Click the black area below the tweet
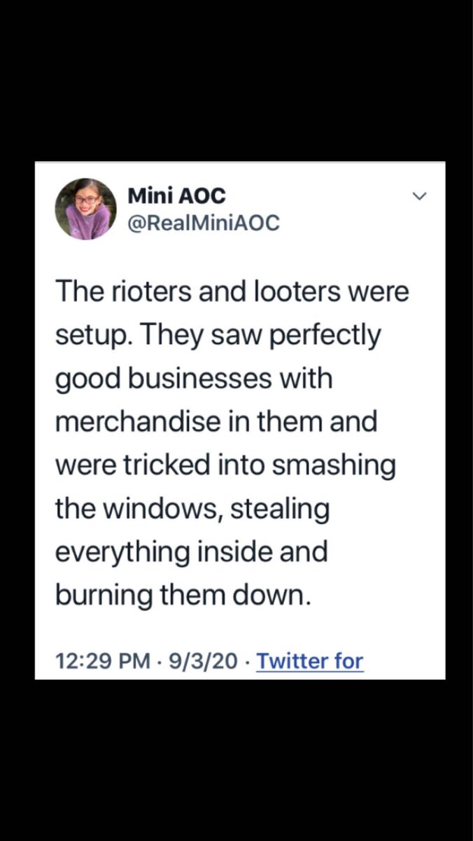The width and height of the screenshot is (473, 841). pyautogui.click(x=236, y=760)
